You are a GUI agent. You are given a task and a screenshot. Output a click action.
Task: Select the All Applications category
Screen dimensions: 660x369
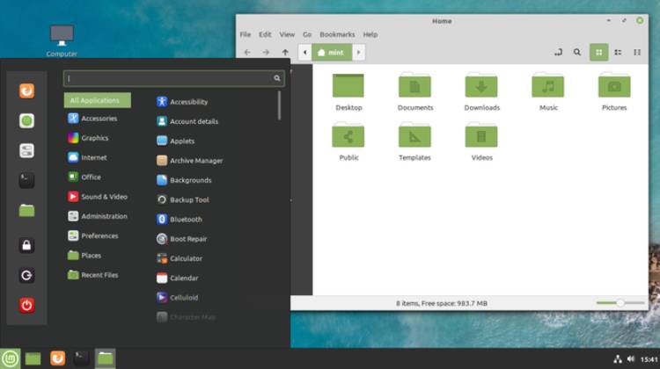[x=97, y=100]
